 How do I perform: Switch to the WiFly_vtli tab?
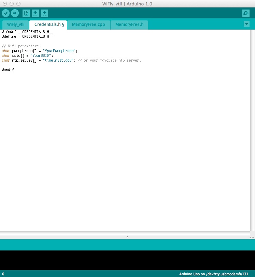click(x=16, y=25)
